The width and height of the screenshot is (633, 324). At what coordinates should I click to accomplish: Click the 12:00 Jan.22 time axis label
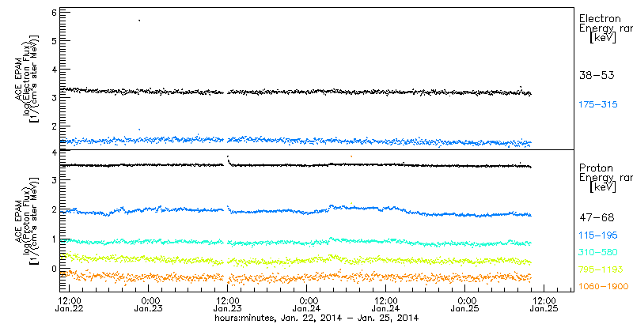[70, 305]
